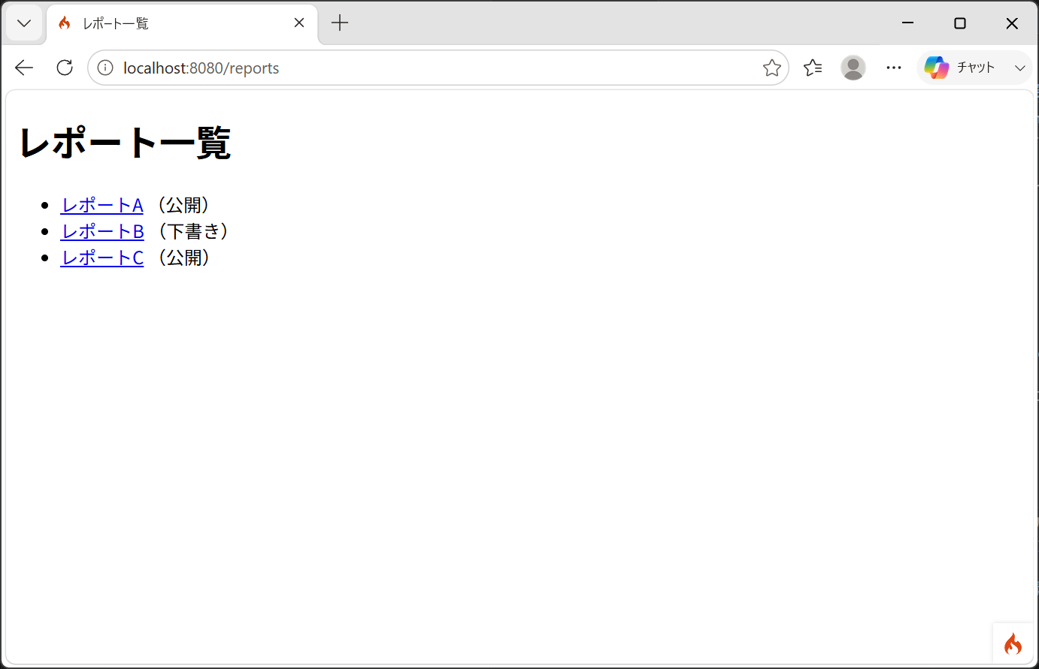Add this page to favorites with star
This screenshot has height=669, width=1039.
(x=771, y=68)
